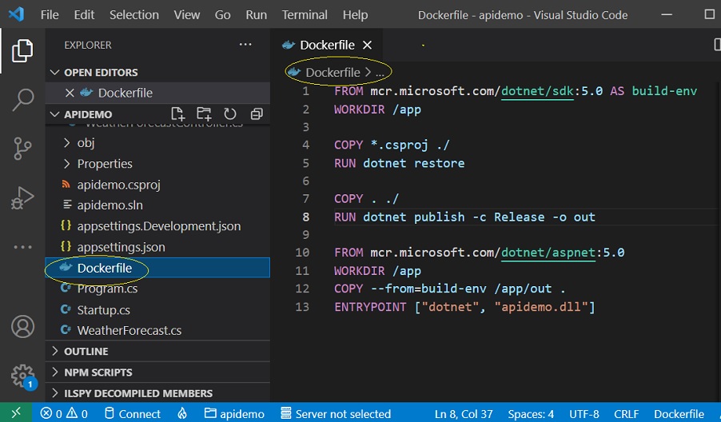Open the Selection menu
This screenshot has height=422, width=721.
tap(133, 14)
